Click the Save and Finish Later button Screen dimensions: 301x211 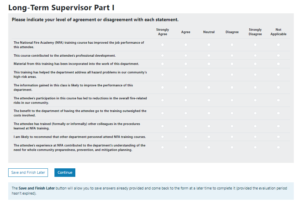pos(28,172)
